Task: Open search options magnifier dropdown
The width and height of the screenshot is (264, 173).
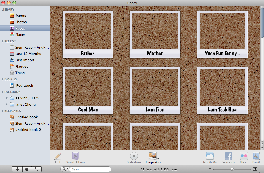Action: 65,169
